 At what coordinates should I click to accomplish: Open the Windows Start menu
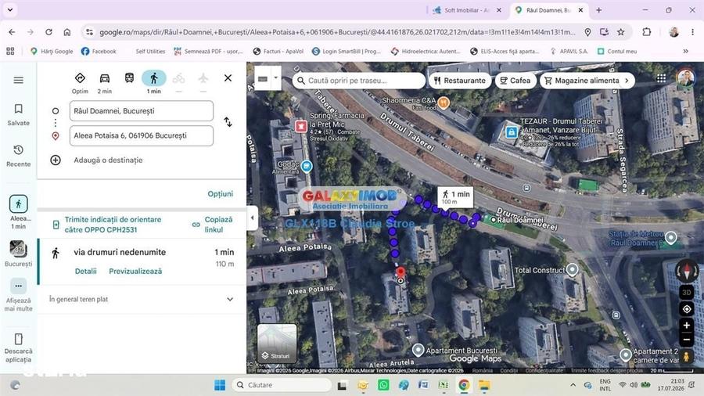(x=220, y=385)
